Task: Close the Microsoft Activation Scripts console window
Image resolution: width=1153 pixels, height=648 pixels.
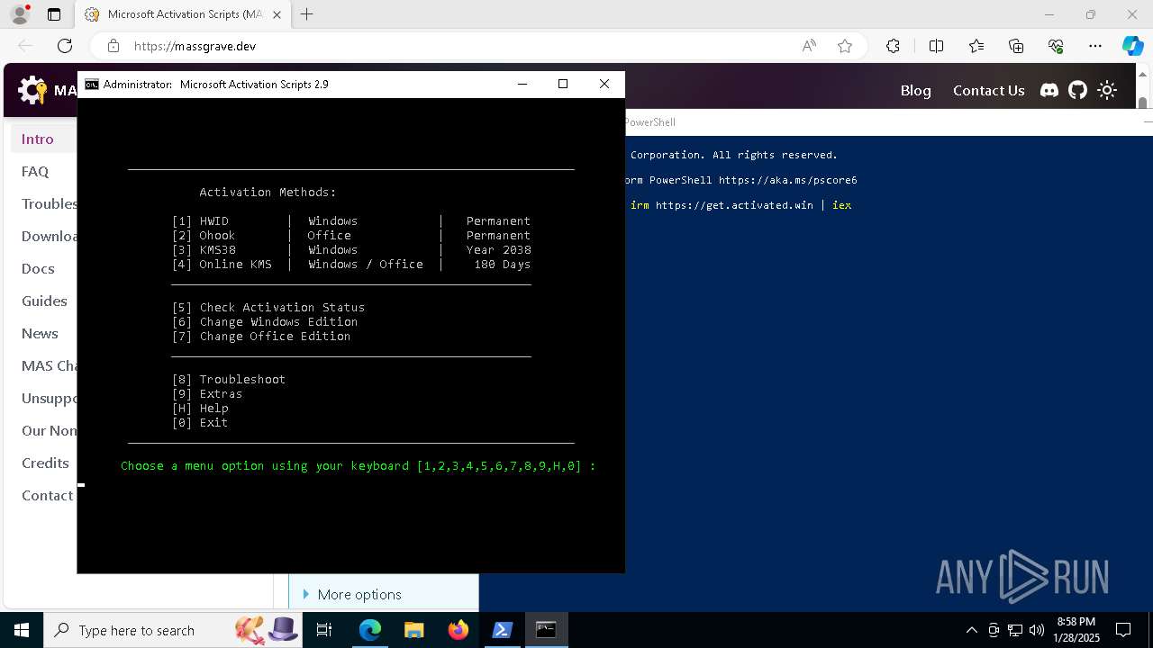Action: pos(604,84)
